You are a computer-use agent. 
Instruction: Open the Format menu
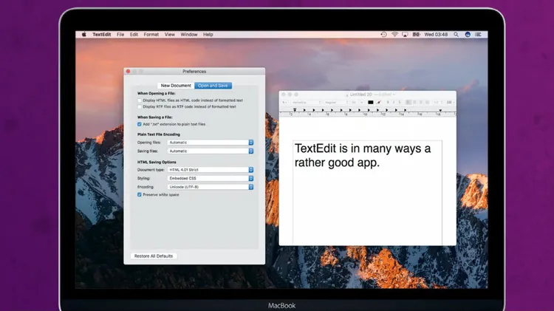click(x=151, y=35)
